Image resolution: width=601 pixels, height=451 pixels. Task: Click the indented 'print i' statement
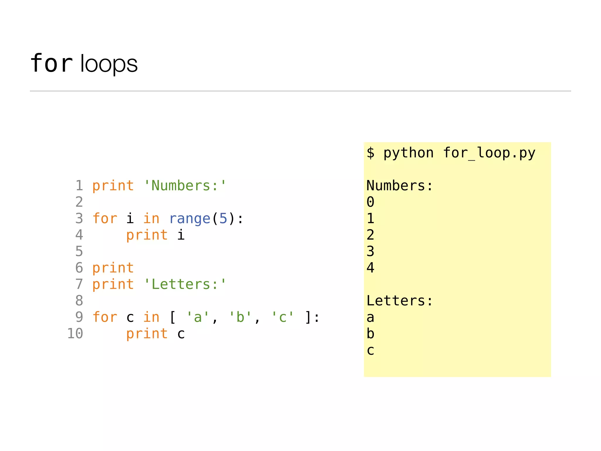point(155,235)
